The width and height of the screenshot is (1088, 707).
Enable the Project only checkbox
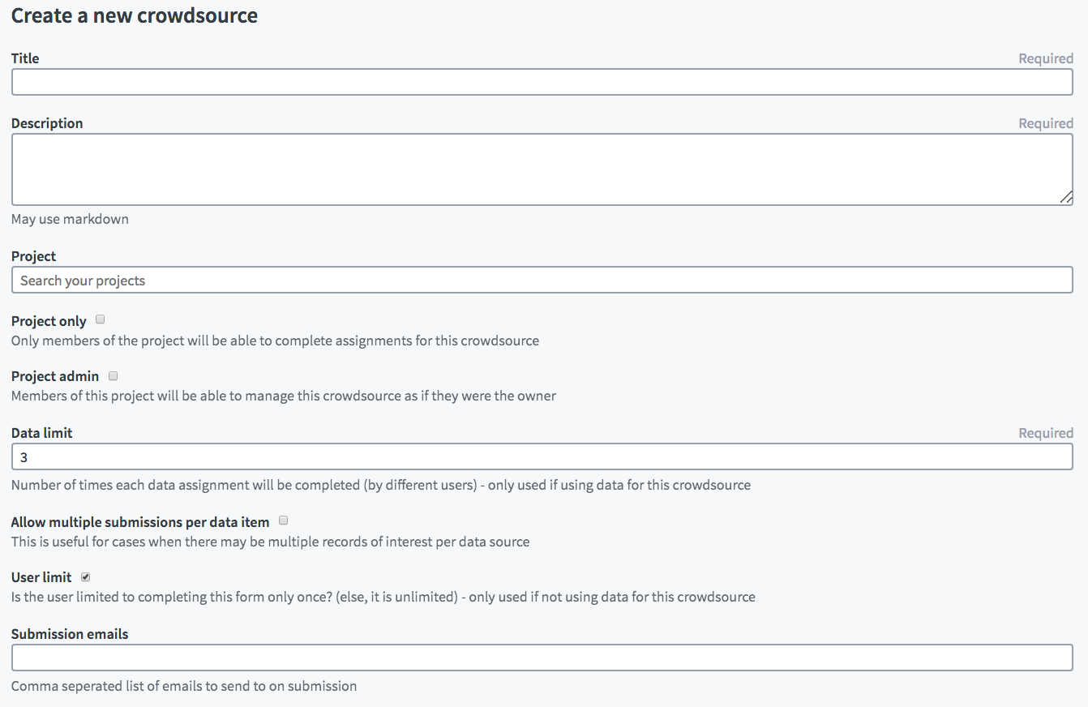[101, 319]
